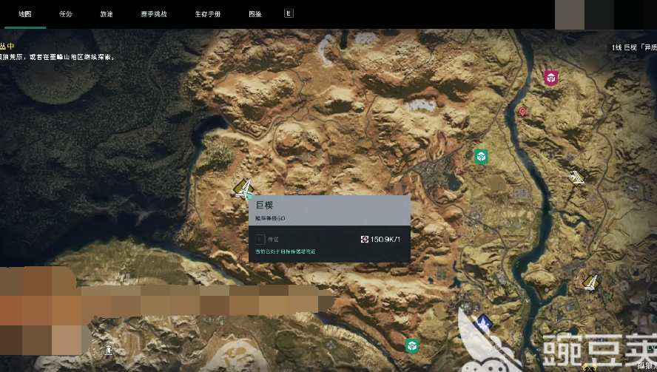
Task: Click the green notice 当前已处于目标传送塔附近
Action: [x=286, y=251]
